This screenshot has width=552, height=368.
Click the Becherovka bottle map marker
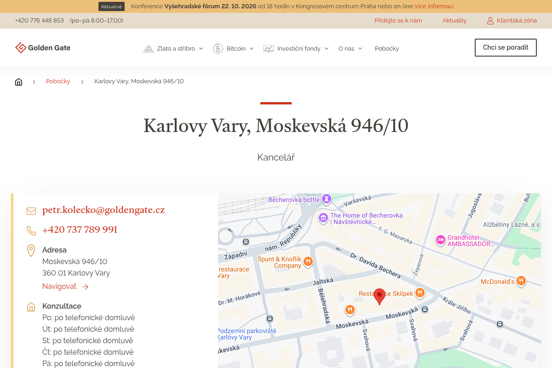pos(327,199)
